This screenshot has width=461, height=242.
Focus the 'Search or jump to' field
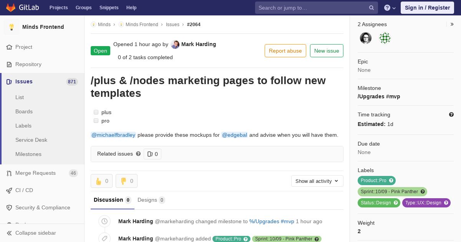[x=317, y=8]
